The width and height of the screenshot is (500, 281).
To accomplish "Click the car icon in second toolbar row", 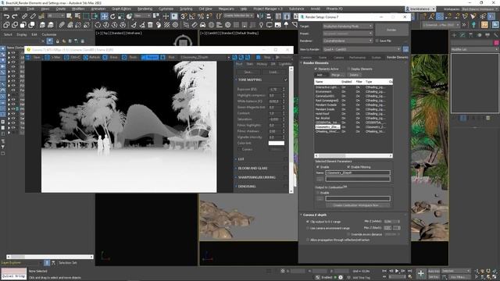I will [203, 25].
